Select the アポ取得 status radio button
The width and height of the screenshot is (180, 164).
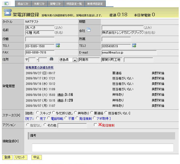pyautogui.click(x=94, y=118)
